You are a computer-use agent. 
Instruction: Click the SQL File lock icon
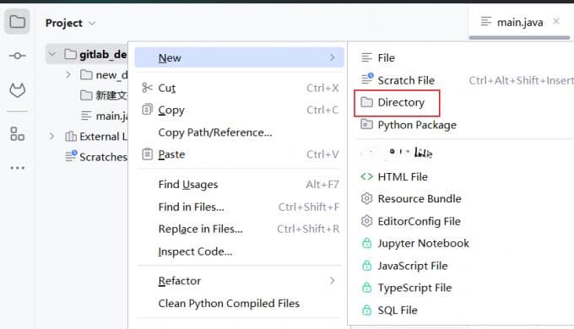pos(366,310)
